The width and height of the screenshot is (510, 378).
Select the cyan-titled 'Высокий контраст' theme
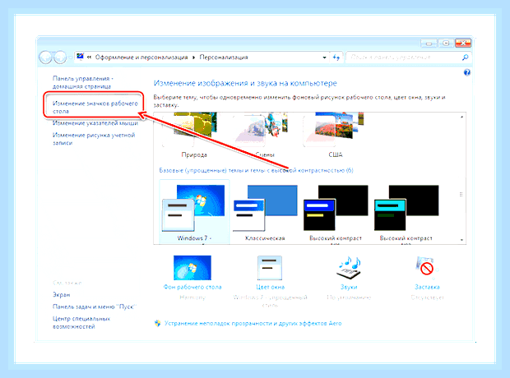406,213
